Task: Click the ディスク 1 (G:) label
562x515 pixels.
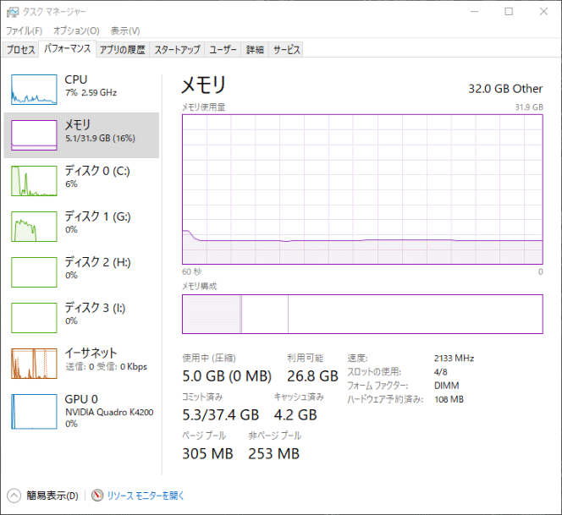Action: coord(97,216)
